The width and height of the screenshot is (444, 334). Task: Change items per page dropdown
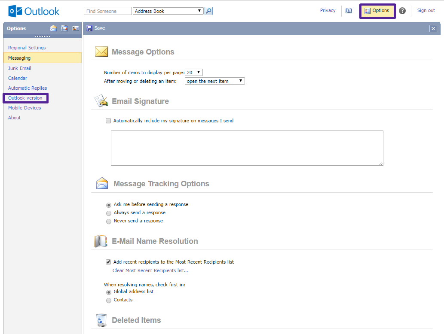[194, 73]
